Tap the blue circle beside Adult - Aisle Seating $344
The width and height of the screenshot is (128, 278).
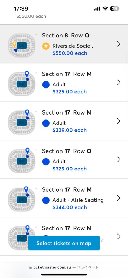tap(46, 200)
